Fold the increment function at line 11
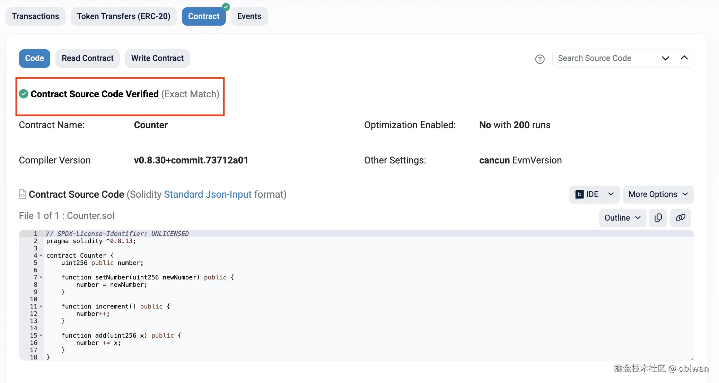 pos(41,306)
